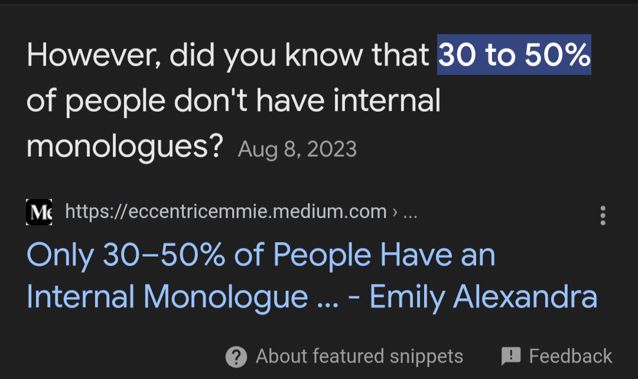Click the Aug 8, 2023 date
The image size is (638, 379).
click(297, 149)
